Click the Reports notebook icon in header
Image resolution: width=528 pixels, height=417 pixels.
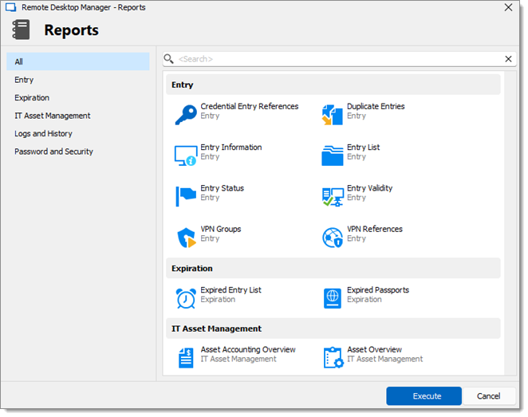[x=21, y=30]
